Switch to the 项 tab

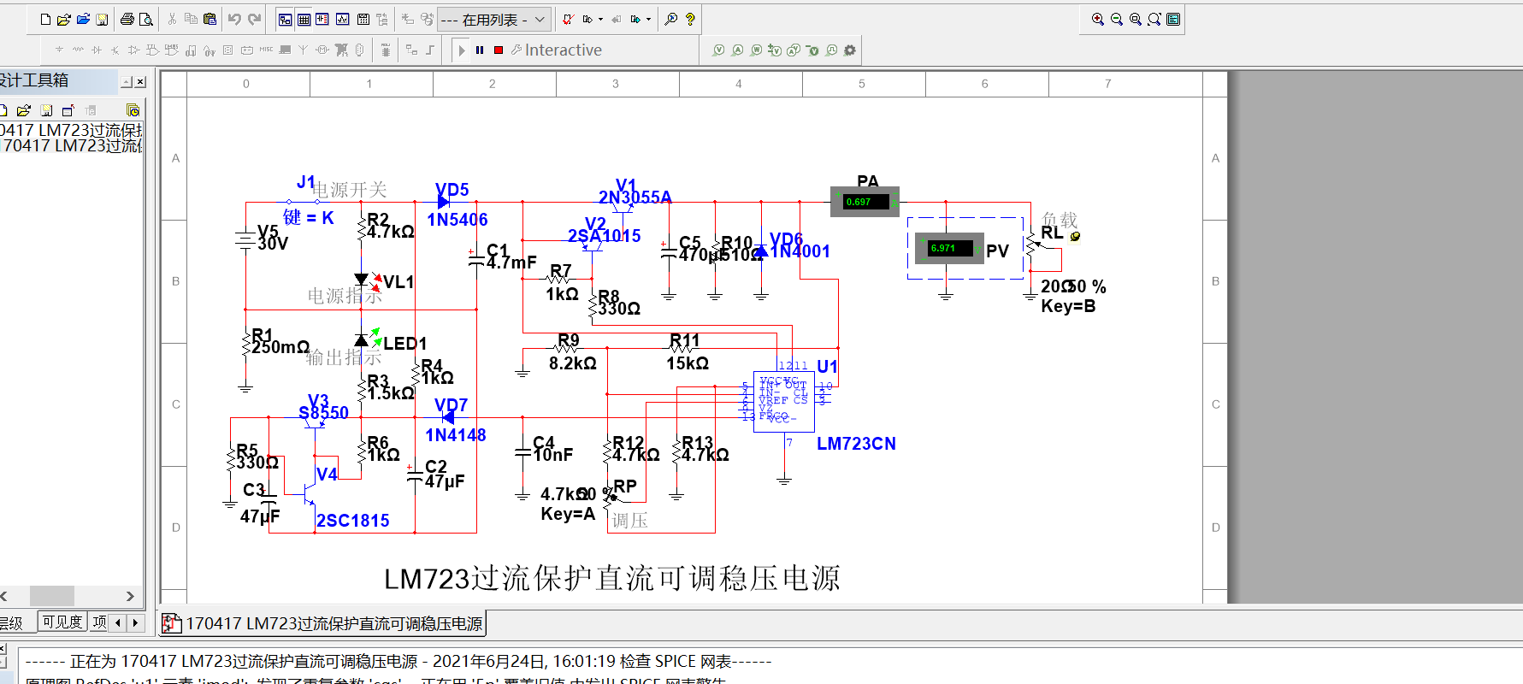(x=99, y=622)
